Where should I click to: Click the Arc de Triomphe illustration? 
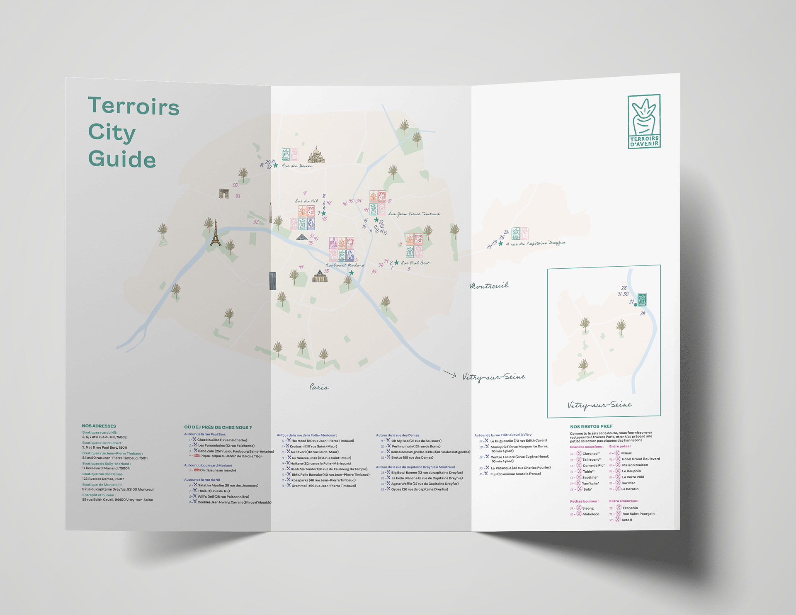[224, 193]
